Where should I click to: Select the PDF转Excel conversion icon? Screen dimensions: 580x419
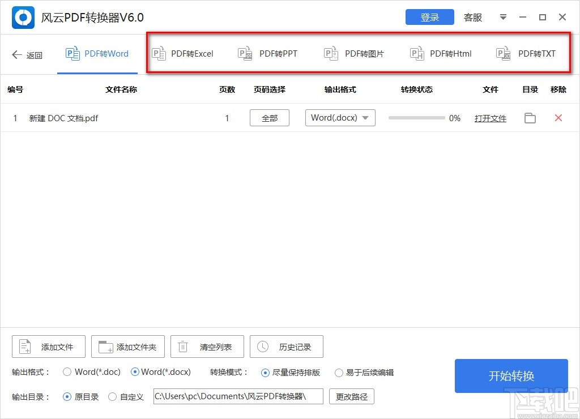[x=160, y=53]
